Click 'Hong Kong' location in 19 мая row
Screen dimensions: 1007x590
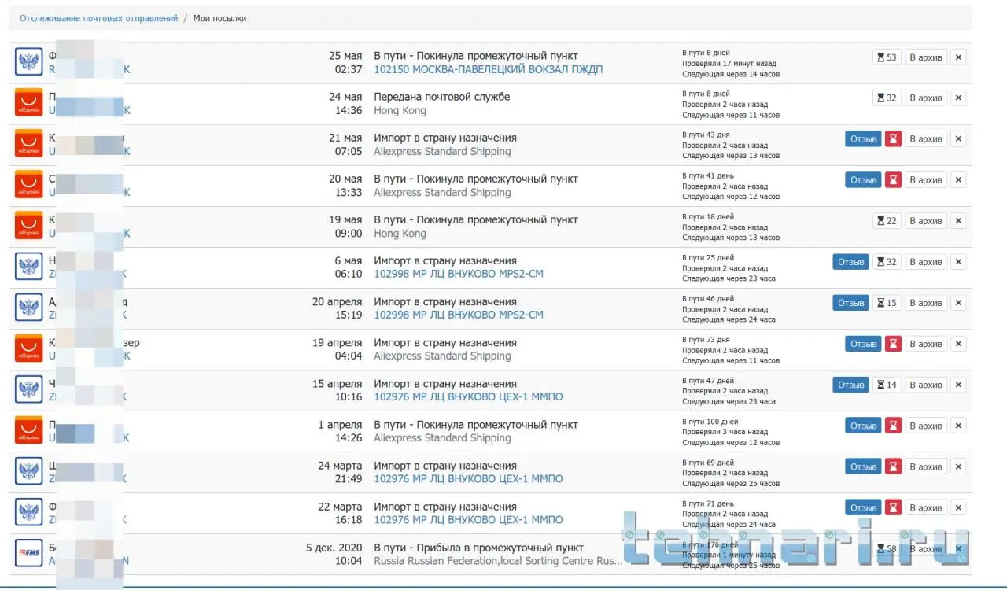coord(400,234)
